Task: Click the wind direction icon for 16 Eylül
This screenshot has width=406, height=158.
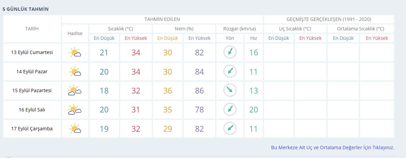Action: 230,109
